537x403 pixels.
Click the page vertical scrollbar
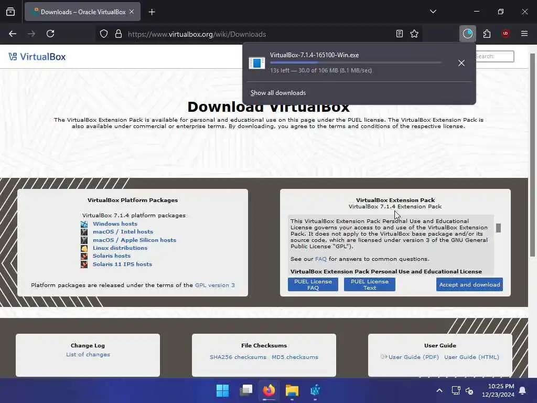532,154
